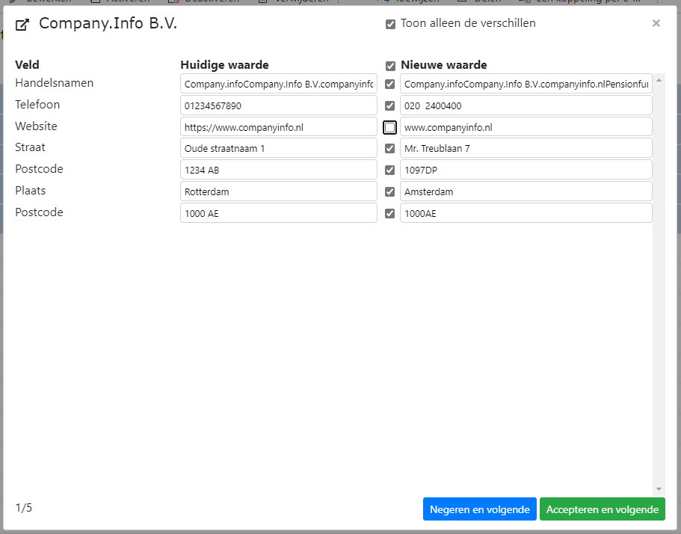Click new Website field www.companyinfo.nl
The height and width of the screenshot is (534, 681).
[x=526, y=127]
